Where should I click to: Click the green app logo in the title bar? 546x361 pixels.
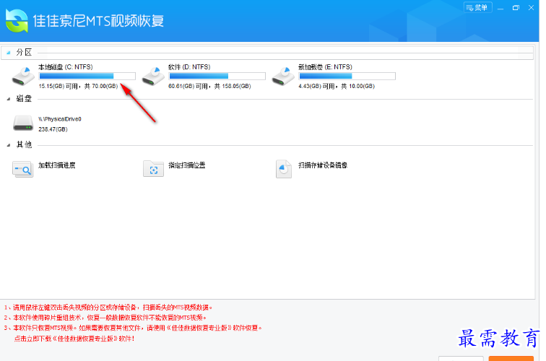(17, 21)
